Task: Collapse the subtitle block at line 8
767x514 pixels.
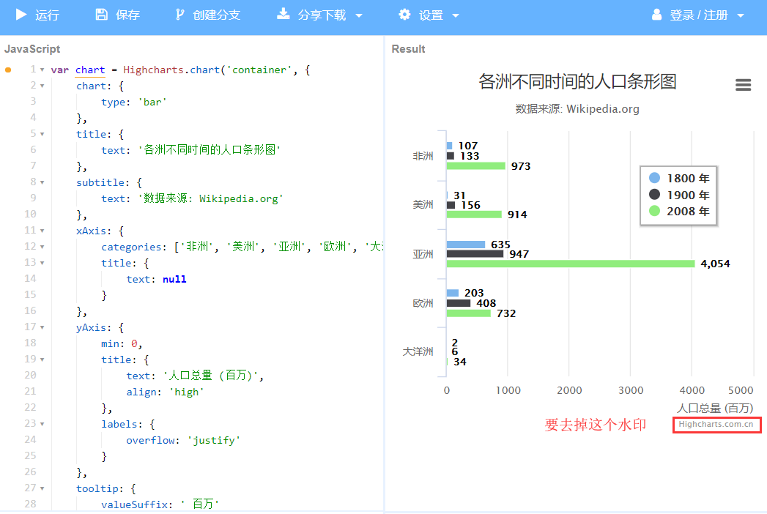Action: coord(42,182)
